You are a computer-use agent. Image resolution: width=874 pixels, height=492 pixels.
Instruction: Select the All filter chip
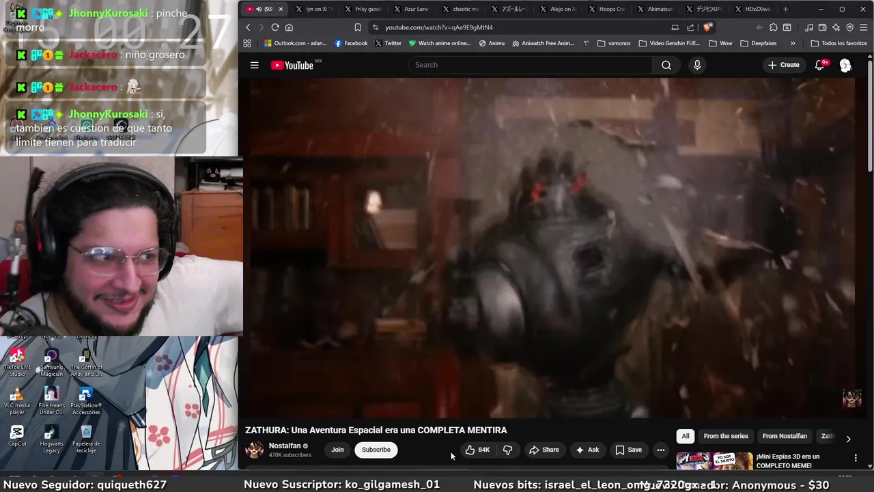686,436
